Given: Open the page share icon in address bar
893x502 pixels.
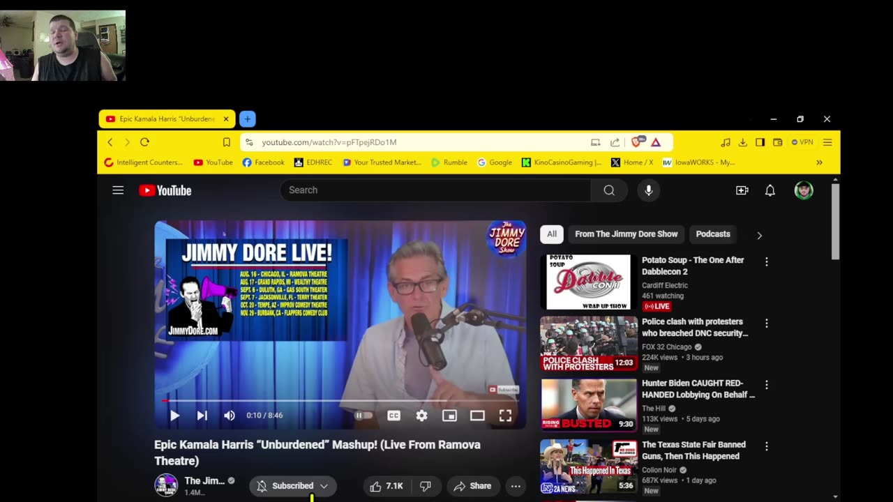Looking at the screenshot, I should click(615, 142).
